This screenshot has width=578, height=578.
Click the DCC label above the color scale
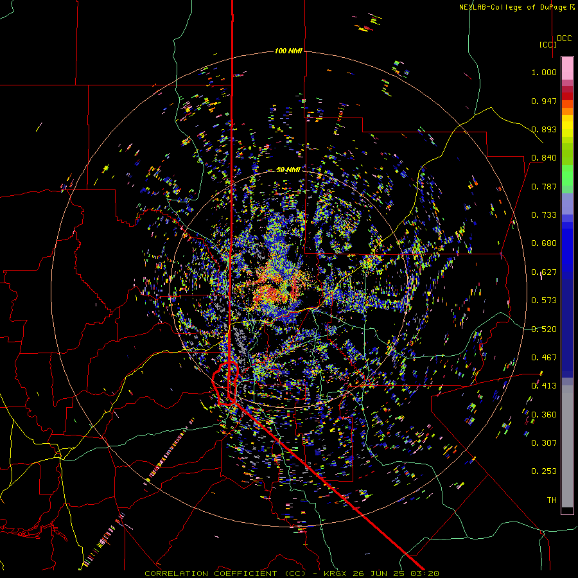click(x=564, y=39)
